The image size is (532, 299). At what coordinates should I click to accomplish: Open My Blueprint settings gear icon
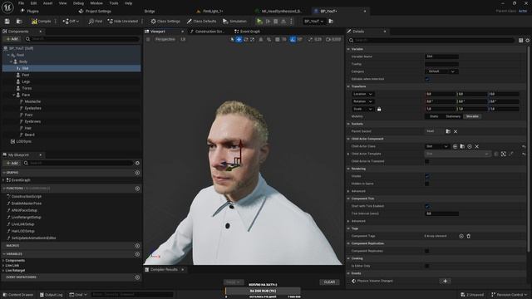pyautogui.click(x=137, y=163)
